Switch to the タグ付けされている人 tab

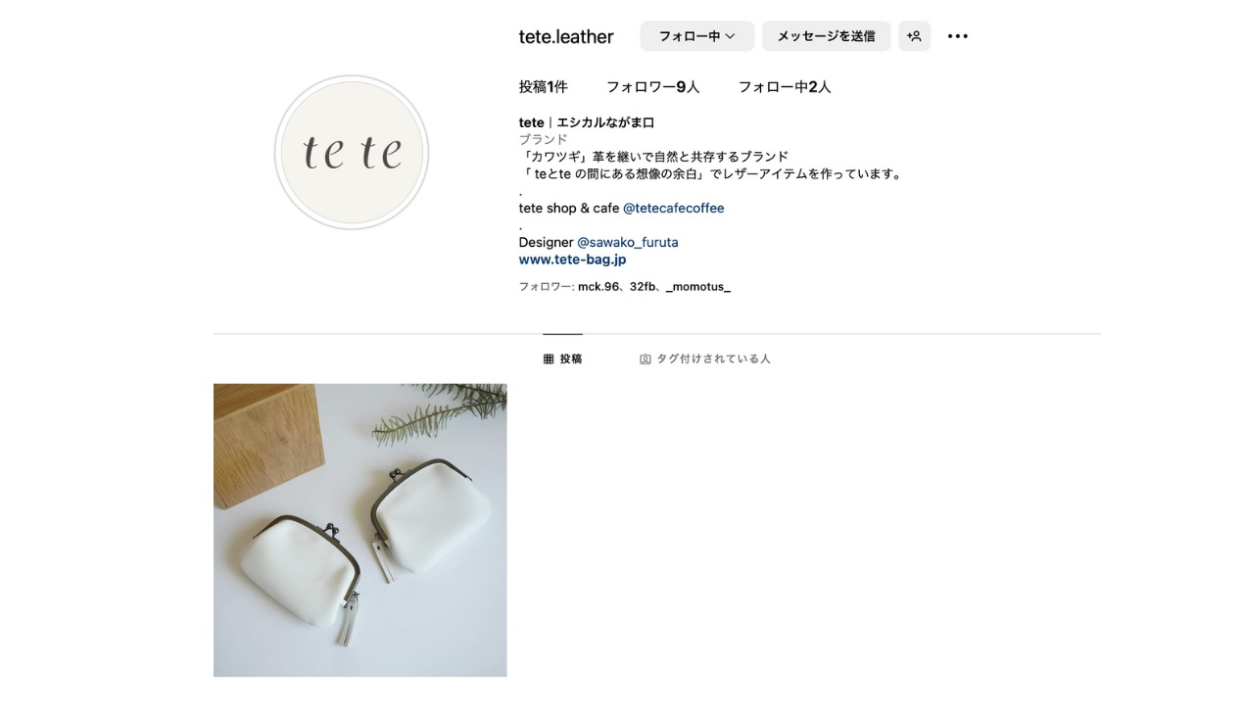pyautogui.click(x=705, y=358)
